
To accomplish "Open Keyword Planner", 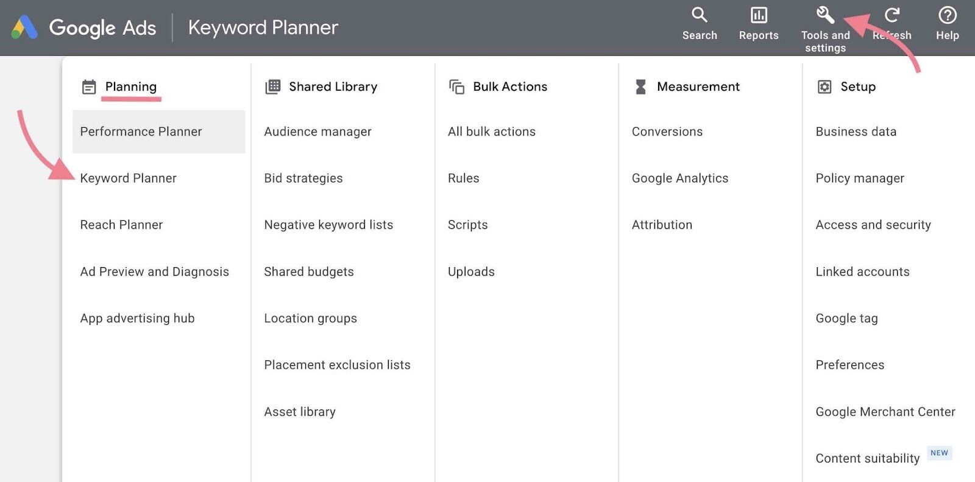I will [x=128, y=178].
